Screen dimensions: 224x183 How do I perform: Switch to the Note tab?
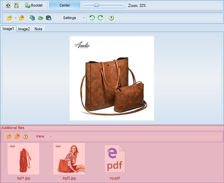[x=38, y=29]
